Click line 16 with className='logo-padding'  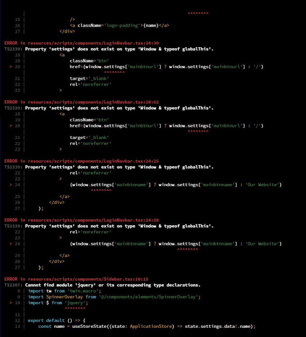(119, 25)
